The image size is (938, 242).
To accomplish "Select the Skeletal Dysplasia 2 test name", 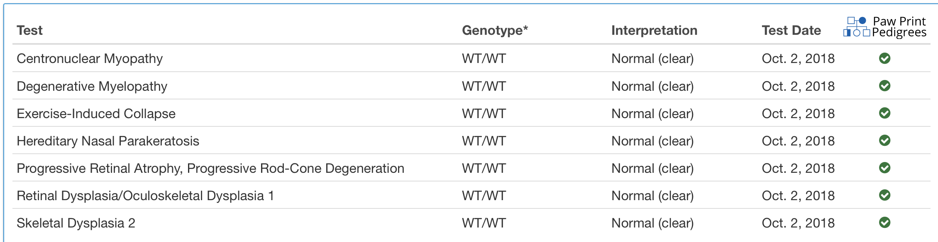I will tap(76, 223).
